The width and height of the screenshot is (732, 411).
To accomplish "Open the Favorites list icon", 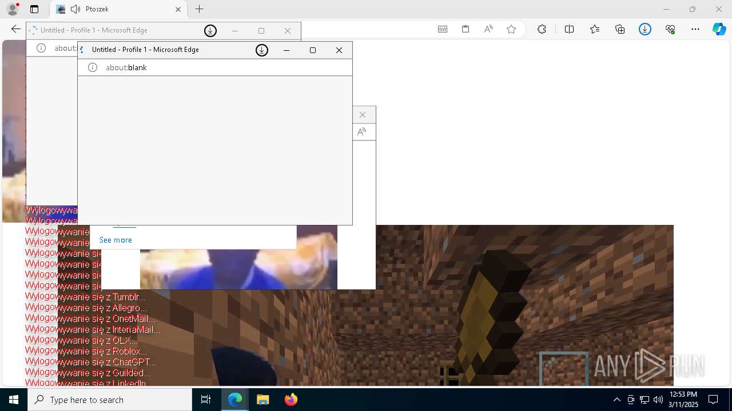I will (x=595, y=29).
